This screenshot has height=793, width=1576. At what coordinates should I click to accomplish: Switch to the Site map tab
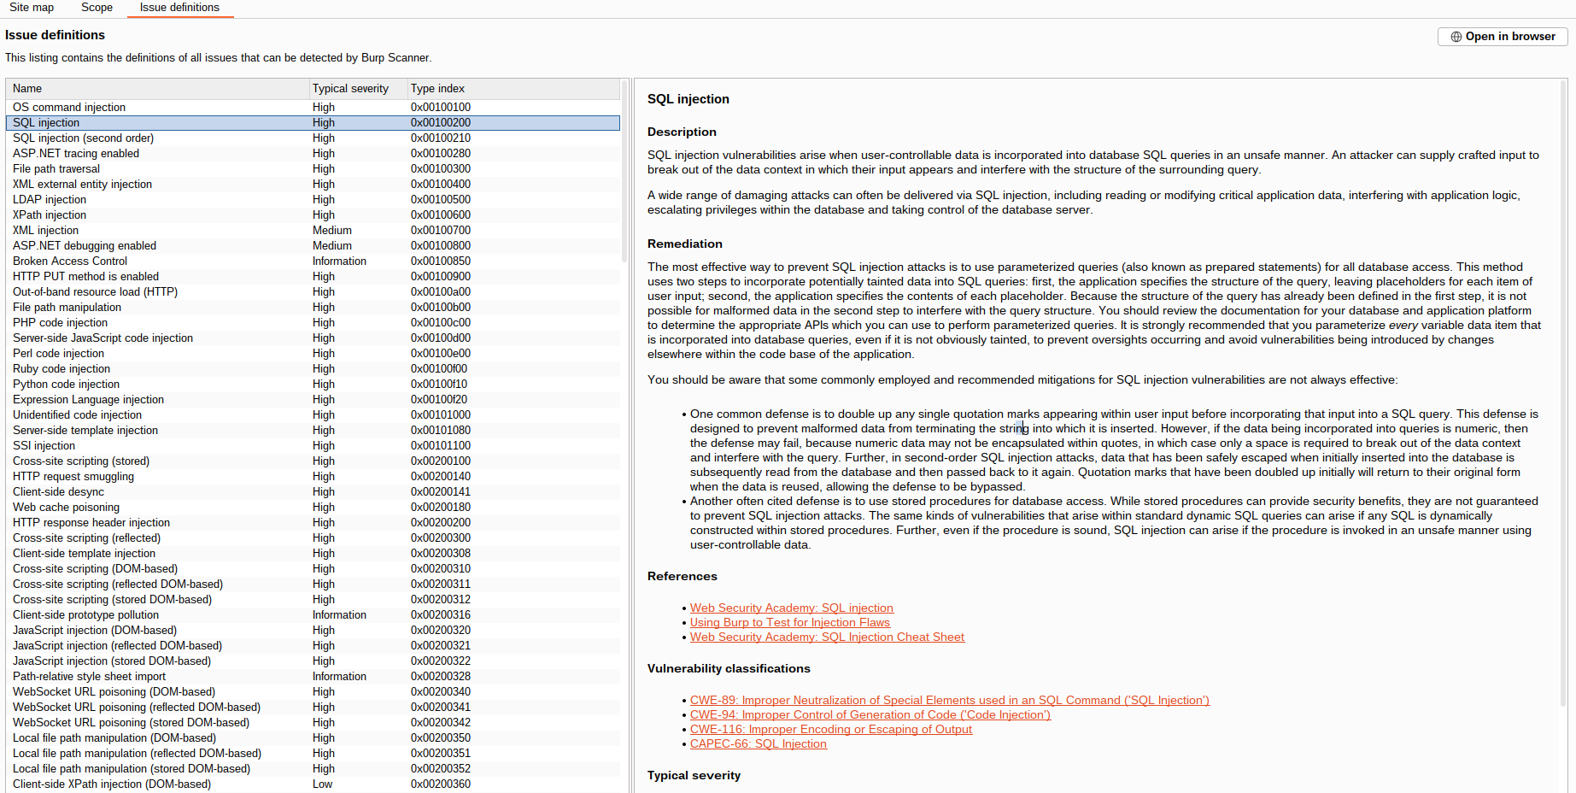(x=32, y=8)
